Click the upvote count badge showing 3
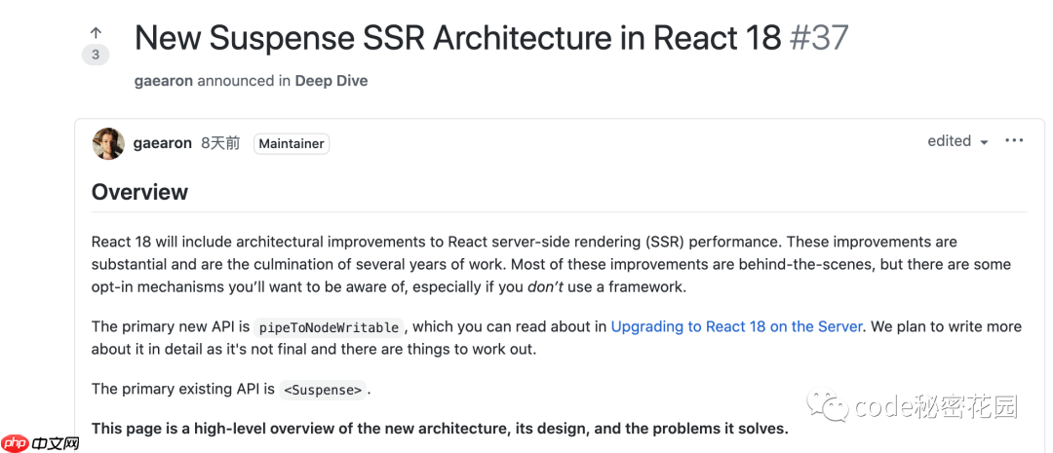1053x453 pixels. pyautogui.click(x=96, y=55)
